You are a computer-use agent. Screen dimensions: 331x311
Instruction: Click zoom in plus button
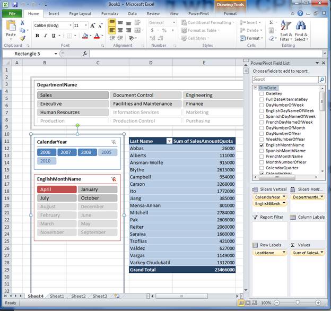click(318, 303)
